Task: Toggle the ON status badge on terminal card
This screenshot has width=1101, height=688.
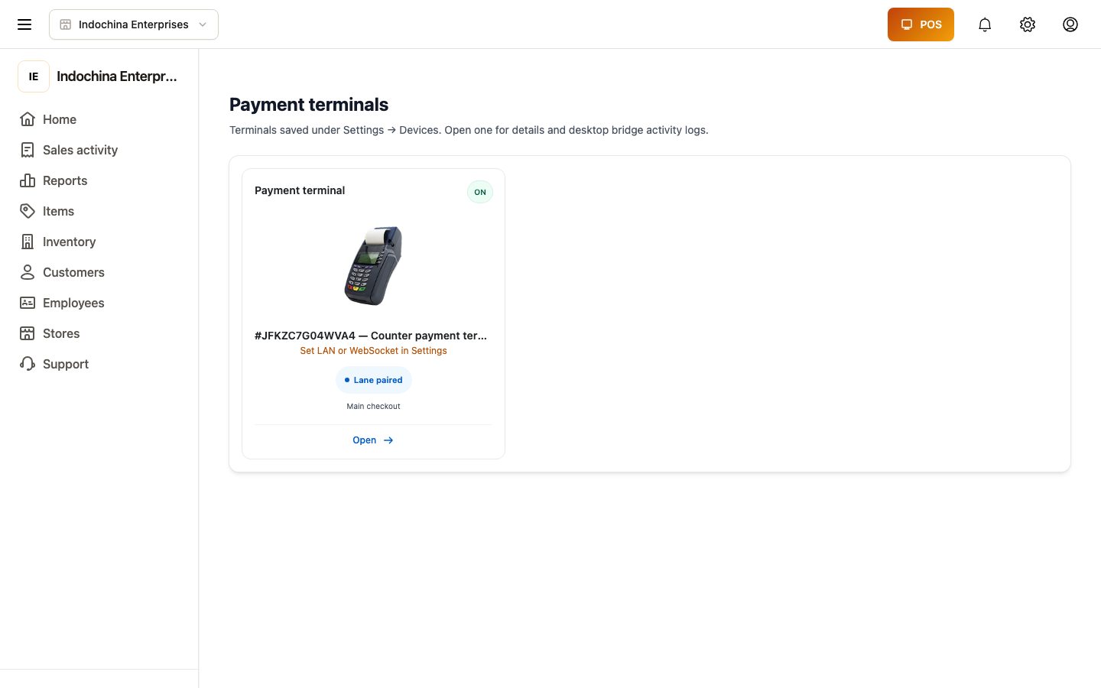Action: tap(480, 192)
